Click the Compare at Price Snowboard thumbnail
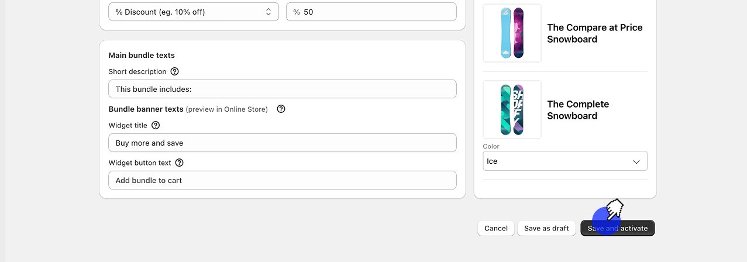 coord(512,33)
